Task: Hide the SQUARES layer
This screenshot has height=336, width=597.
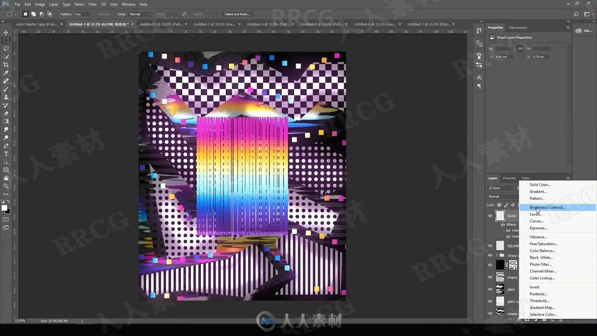Action: point(490,245)
